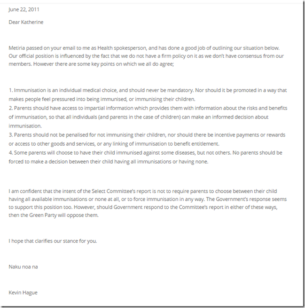
Task: Click point 3 starting 'Parents should not be penalised'
Action: (147, 134)
